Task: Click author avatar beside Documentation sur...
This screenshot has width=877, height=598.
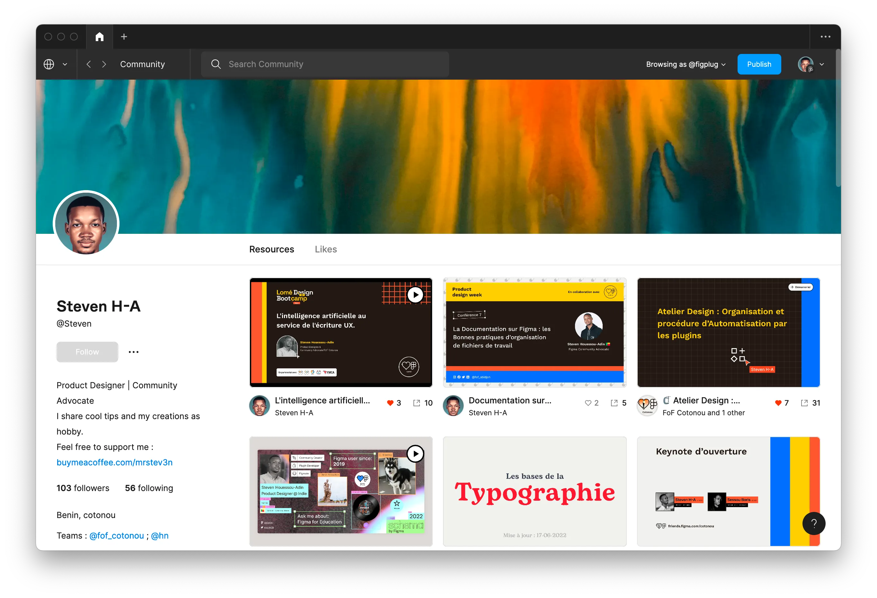Action: 453,406
